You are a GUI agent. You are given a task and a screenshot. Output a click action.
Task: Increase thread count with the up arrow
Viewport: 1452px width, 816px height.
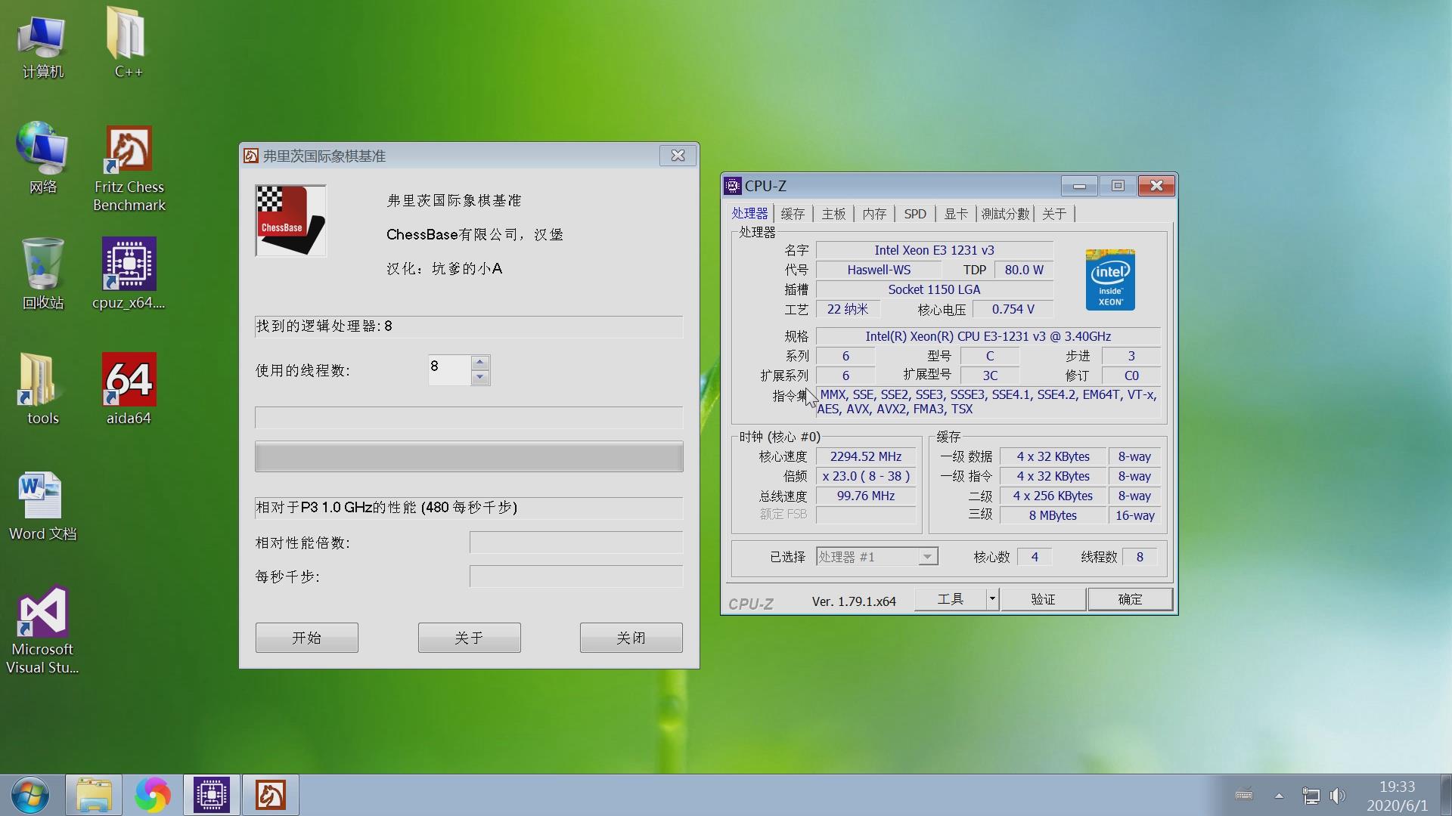tap(481, 362)
